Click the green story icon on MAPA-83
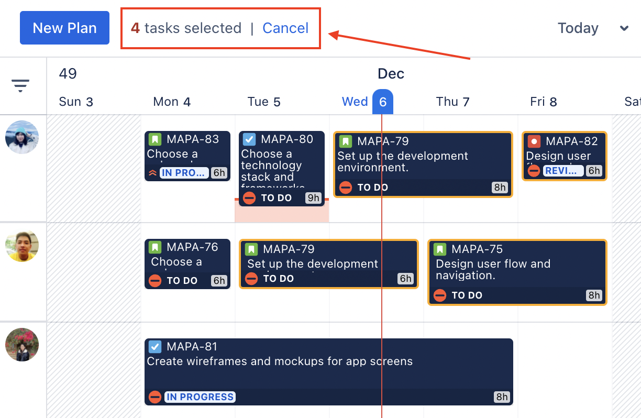This screenshot has width=641, height=418. coord(155,139)
